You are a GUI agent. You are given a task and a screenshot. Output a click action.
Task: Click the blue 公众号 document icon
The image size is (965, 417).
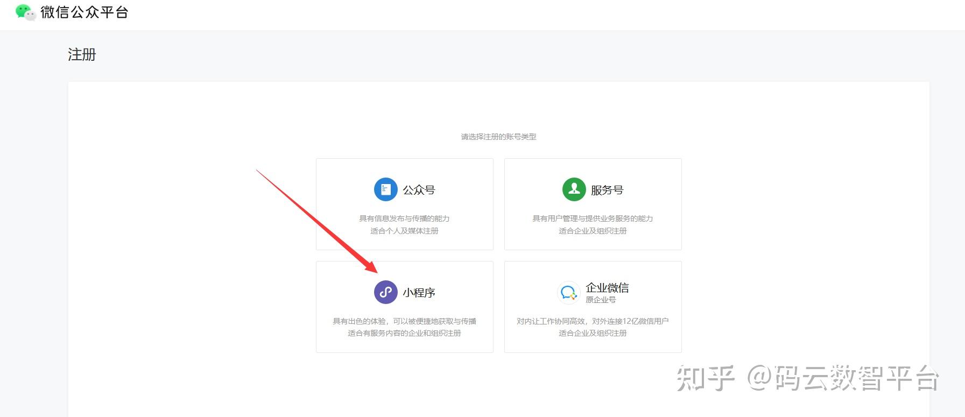386,189
